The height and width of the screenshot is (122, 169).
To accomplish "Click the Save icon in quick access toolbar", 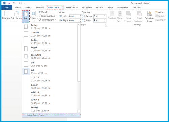I will [9, 3].
